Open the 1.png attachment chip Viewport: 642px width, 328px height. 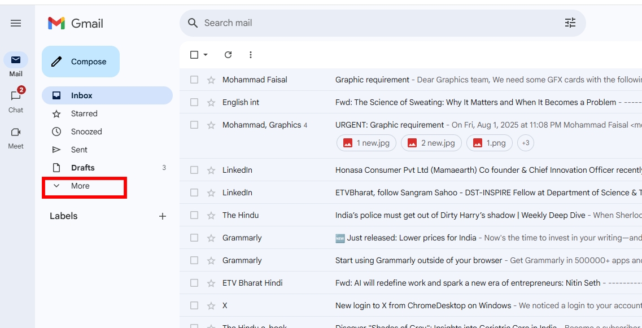[489, 143]
